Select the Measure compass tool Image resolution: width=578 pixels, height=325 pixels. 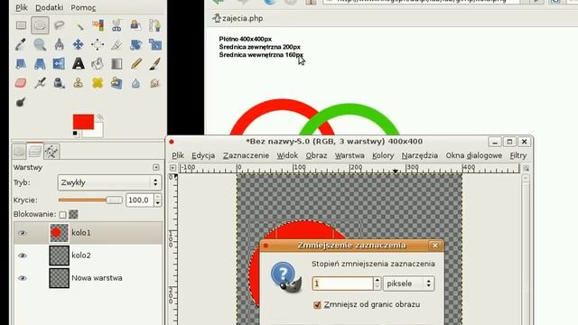pyautogui.click(x=59, y=44)
